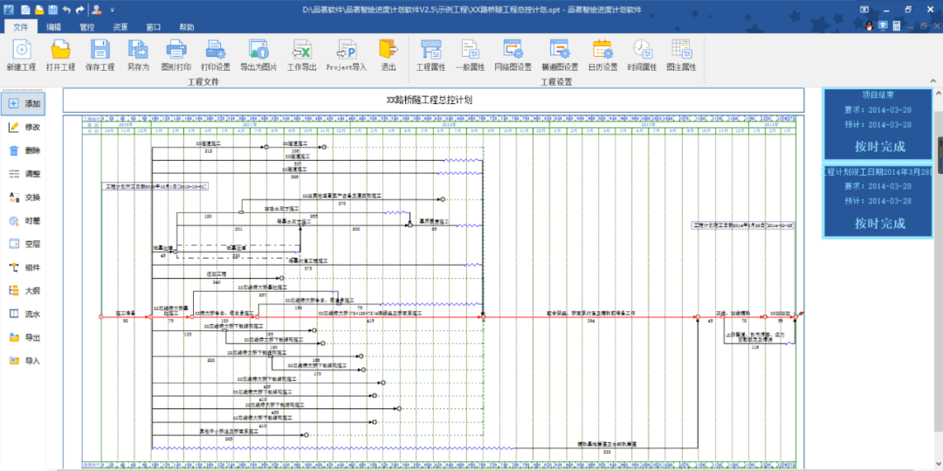Click the 项目结束 status panel heading
The image size is (943, 471).
878,95
